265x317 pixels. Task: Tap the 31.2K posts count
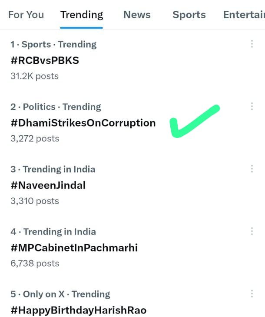click(34, 76)
